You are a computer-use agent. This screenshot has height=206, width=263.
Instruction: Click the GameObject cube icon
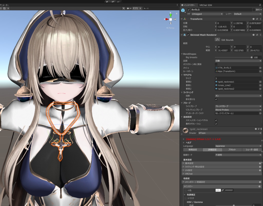pyautogui.click(x=183, y=10)
